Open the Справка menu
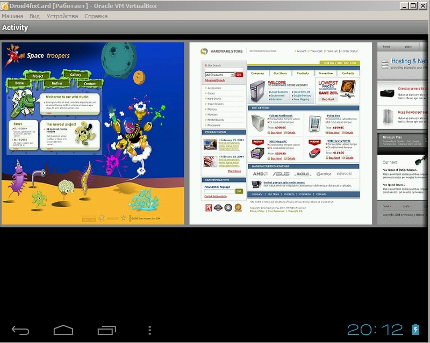Viewport: 430px width, 343px height. pos(96,16)
